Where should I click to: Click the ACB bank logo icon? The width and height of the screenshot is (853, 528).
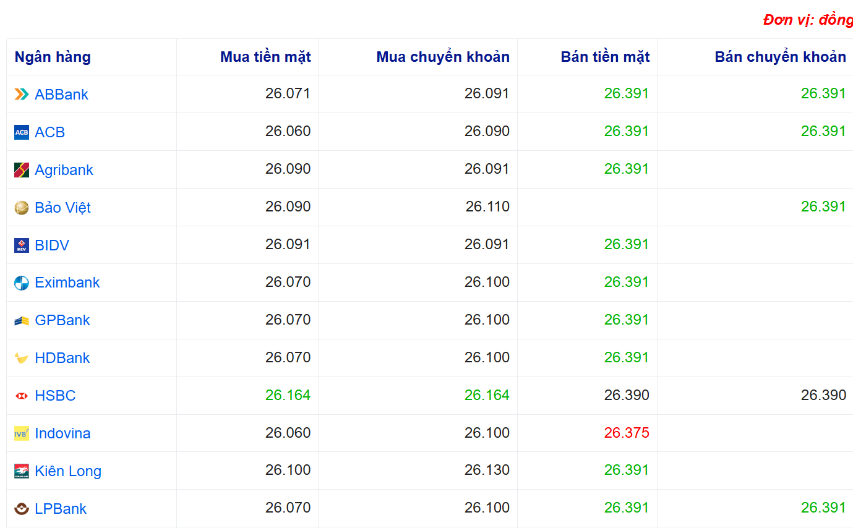pyautogui.click(x=22, y=132)
